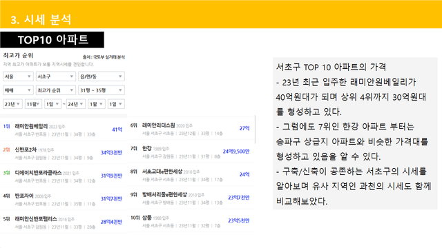
Task: Click the 8위 rank label
Action: click(134, 172)
